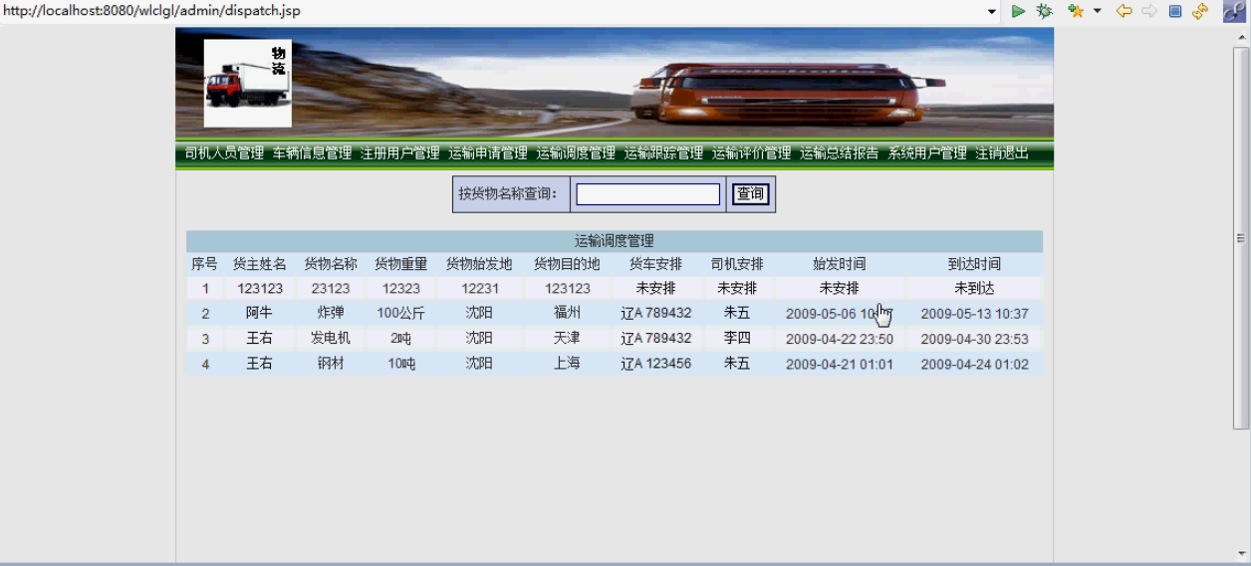Click departure time 2009-04-22 23:50
The width and height of the screenshot is (1251, 566).
point(839,339)
